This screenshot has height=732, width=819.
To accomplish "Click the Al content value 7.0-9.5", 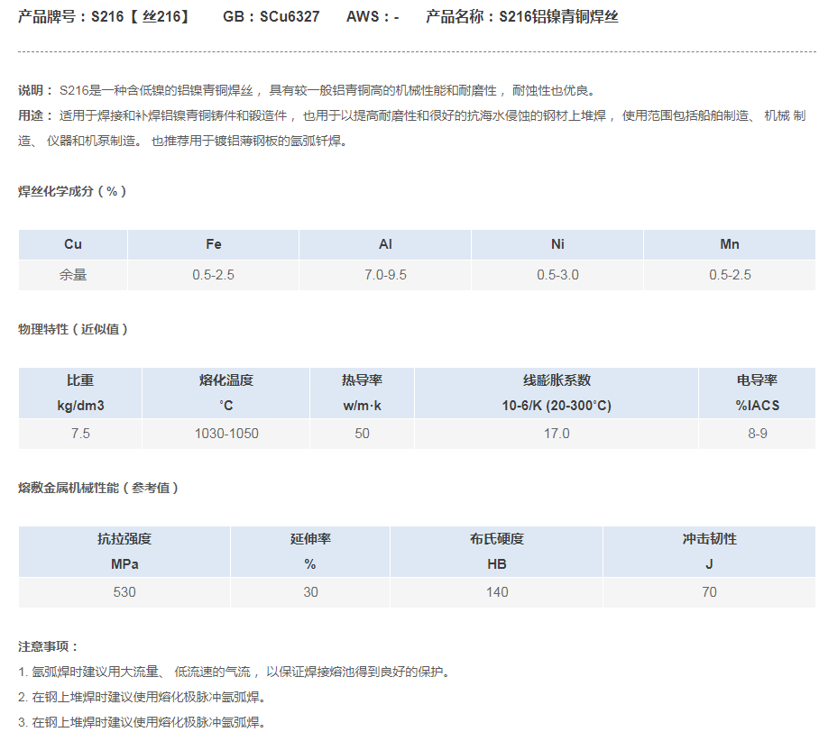I will (385, 274).
